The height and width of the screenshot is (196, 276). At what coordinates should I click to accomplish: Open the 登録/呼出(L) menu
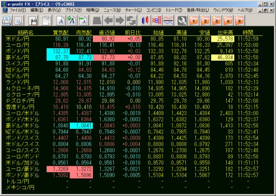click(198, 10)
